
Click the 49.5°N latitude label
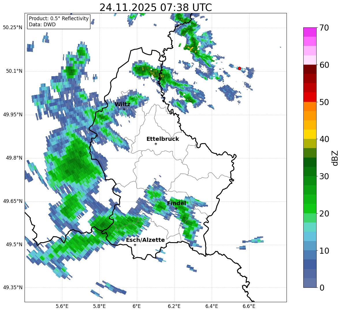[x=14, y=244]
